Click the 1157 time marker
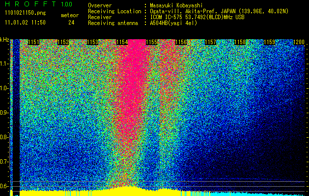Screen dimensions: 309x196 [210, 42]
